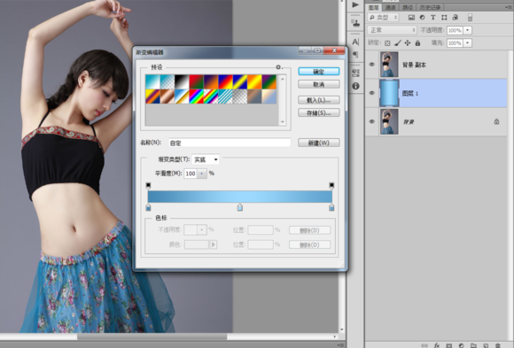The width and height of the screenshot is (514, 348).
Task: Click the 新建(W) button
Action: [x=319, y=143]
